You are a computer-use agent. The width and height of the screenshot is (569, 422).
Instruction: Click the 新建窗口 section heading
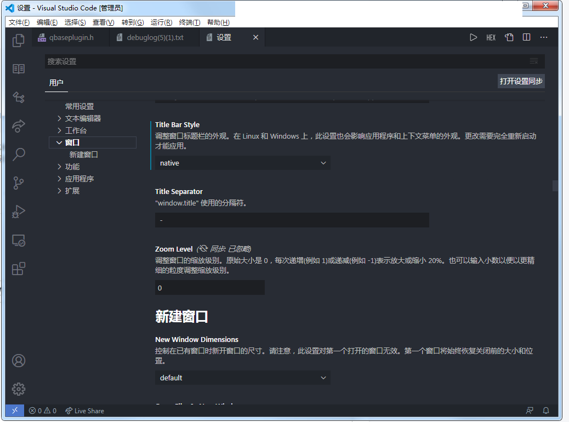coord(181,316)
